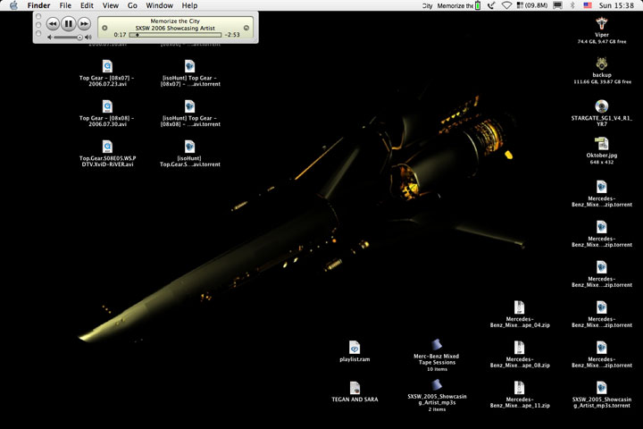Select the STARGATE_SG1 disc icon

tap(601, 105)
